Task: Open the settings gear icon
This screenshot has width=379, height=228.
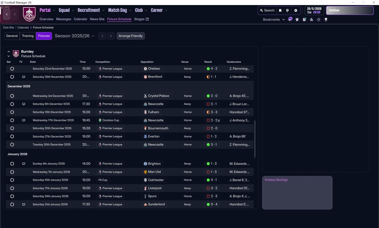Action: [296, 10]
